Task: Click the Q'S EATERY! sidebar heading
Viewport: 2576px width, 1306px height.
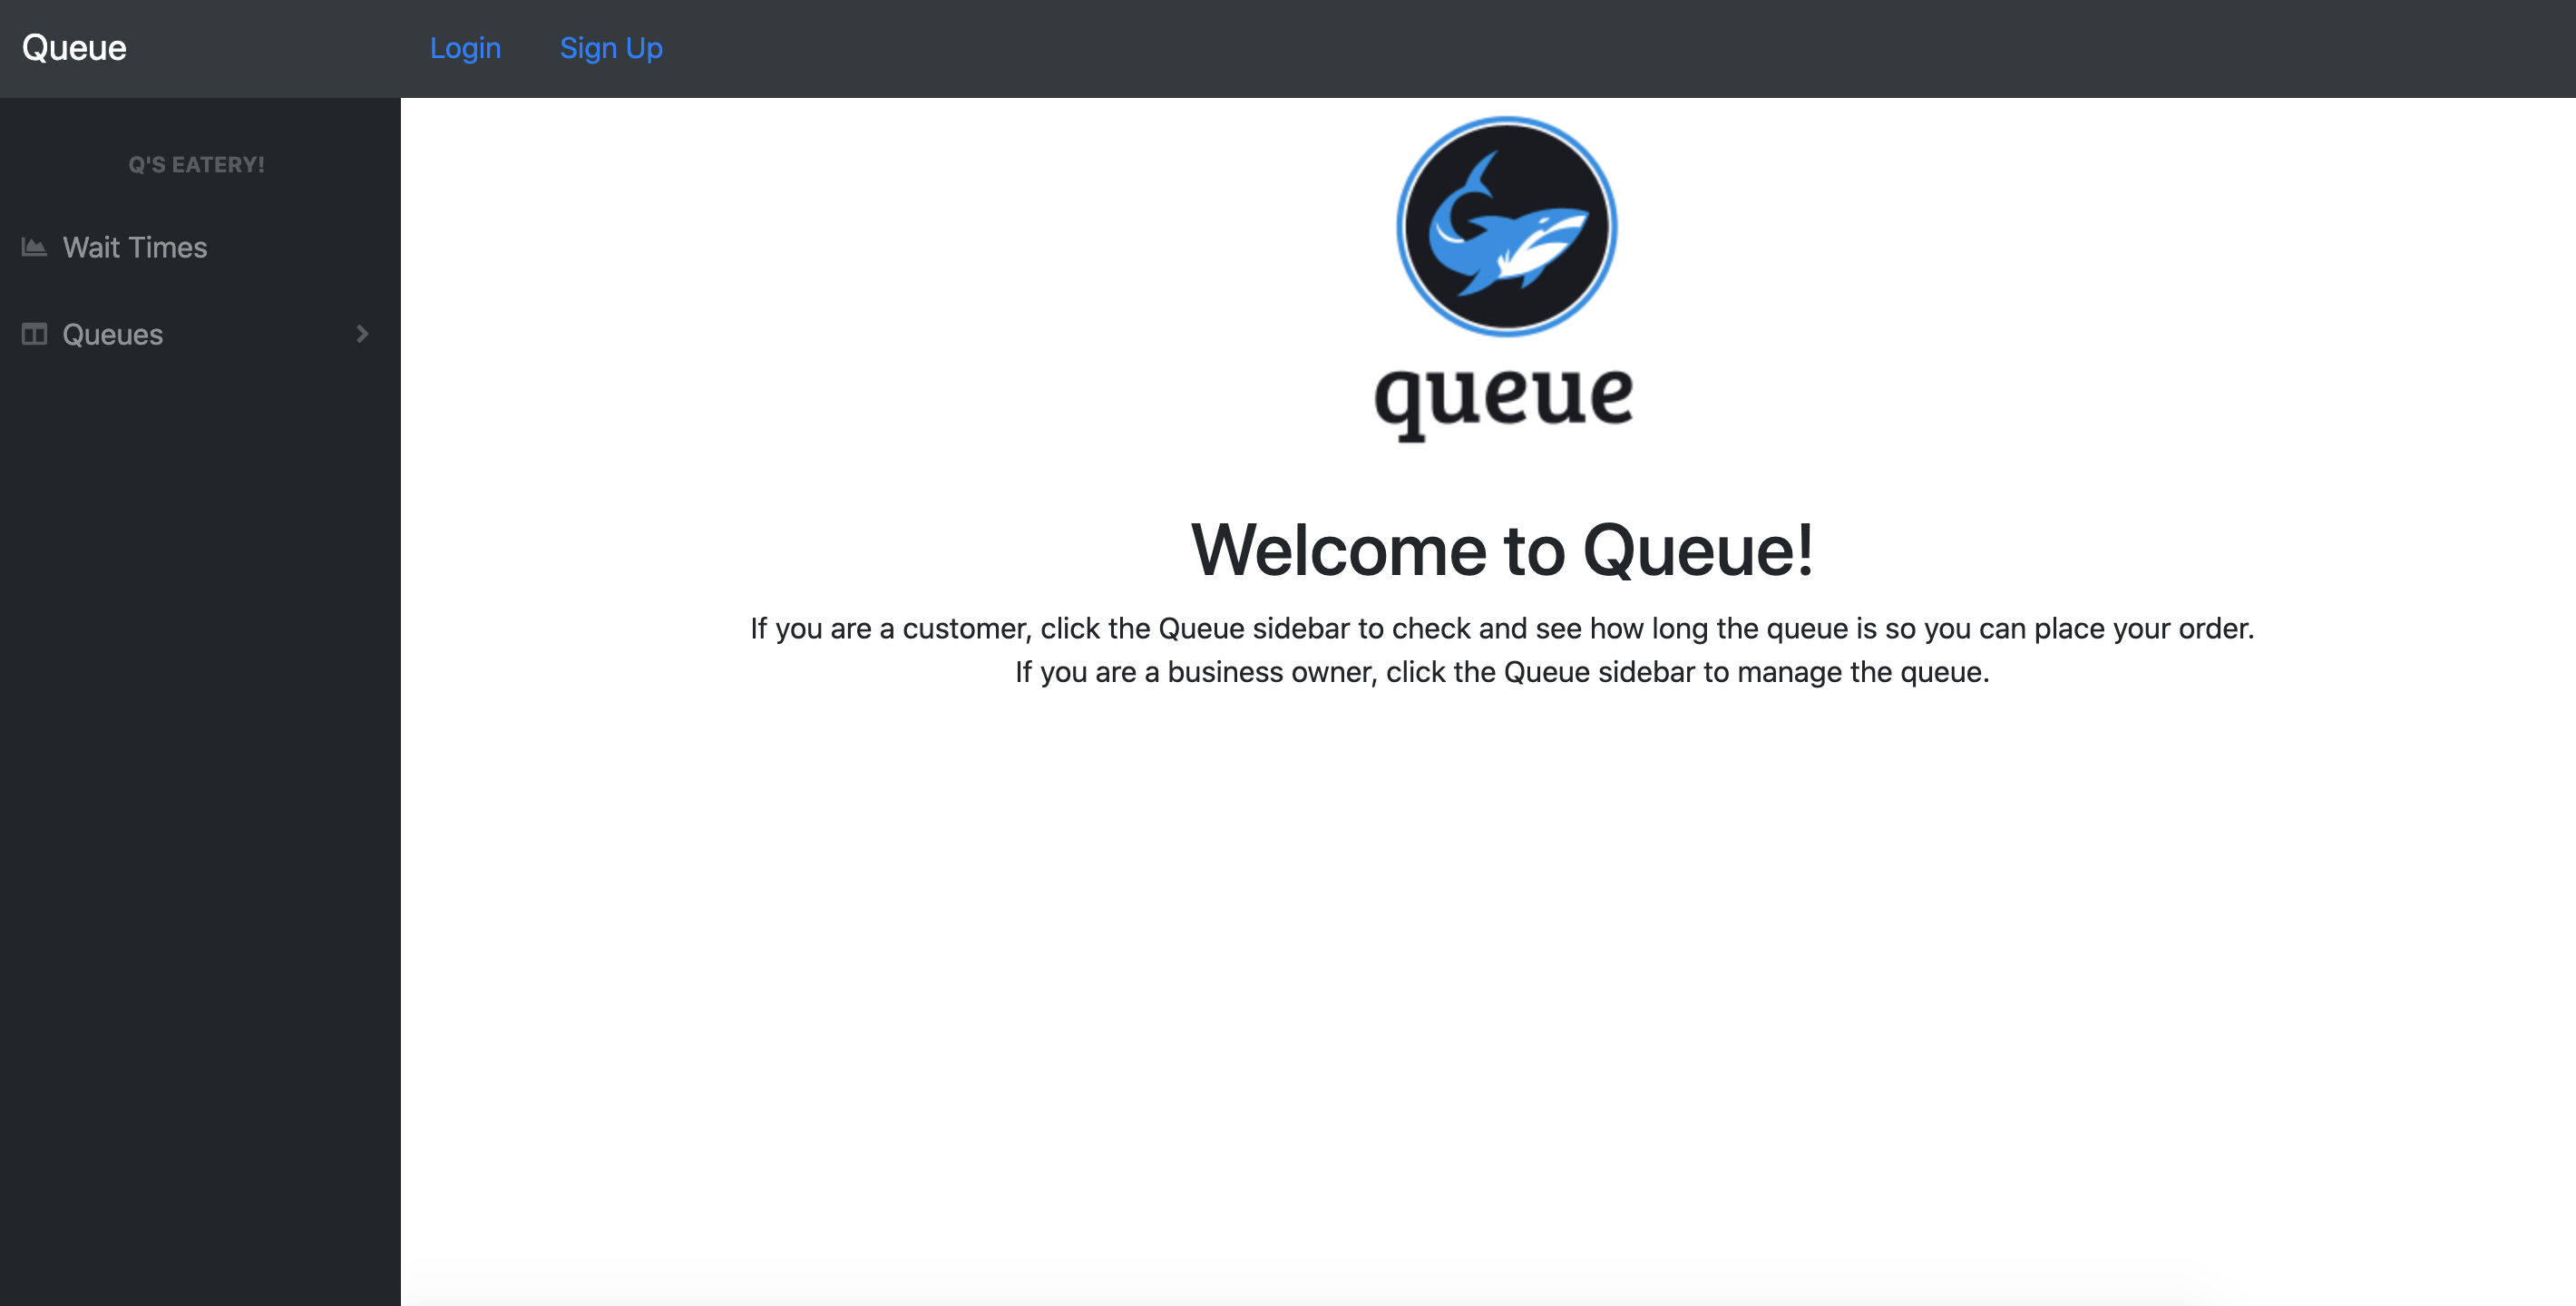Action: (x=196, y=165)
